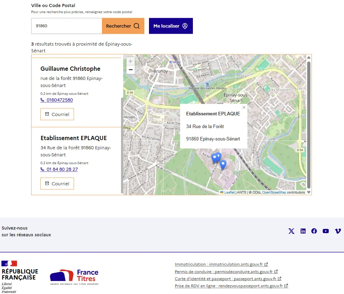Send Courriel to Etablissement EPLAQUE
The width and height of the screenshot is (344, 294).
pos(57,184)
